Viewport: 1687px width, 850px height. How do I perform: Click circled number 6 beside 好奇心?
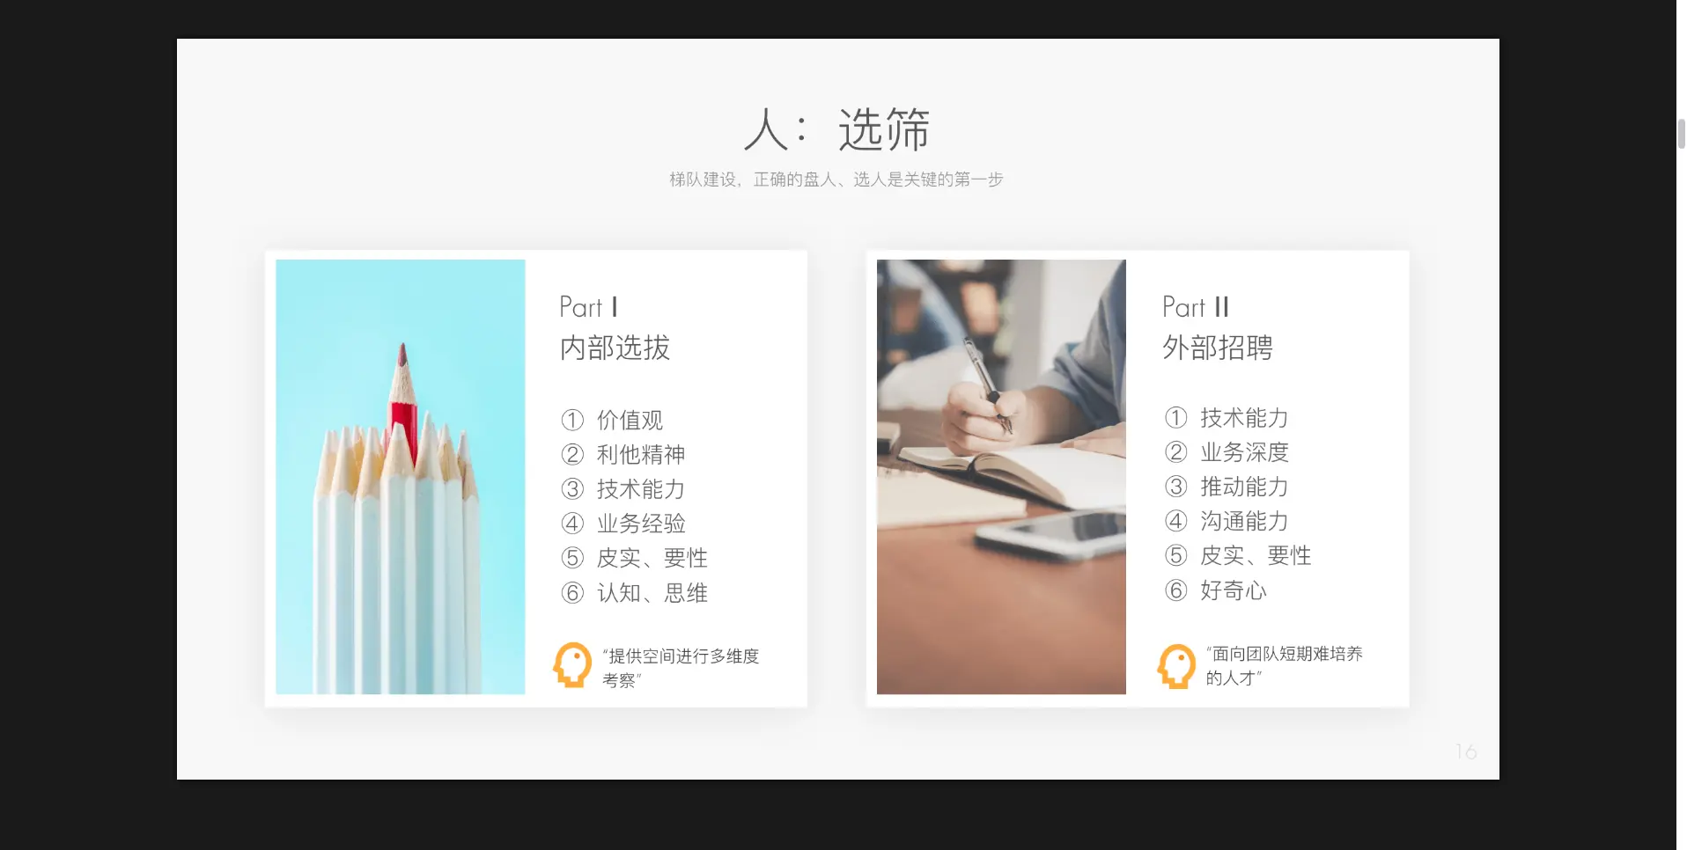tap(1176, 590)
